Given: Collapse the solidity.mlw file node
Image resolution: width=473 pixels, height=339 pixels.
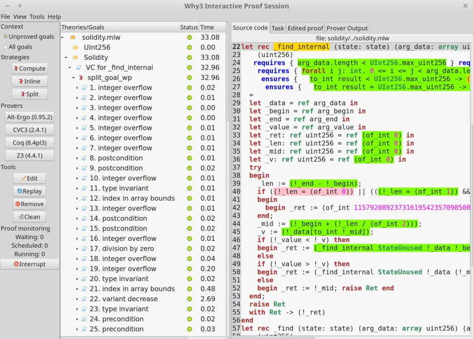Looking at the screenshot, I should [62, 37].
